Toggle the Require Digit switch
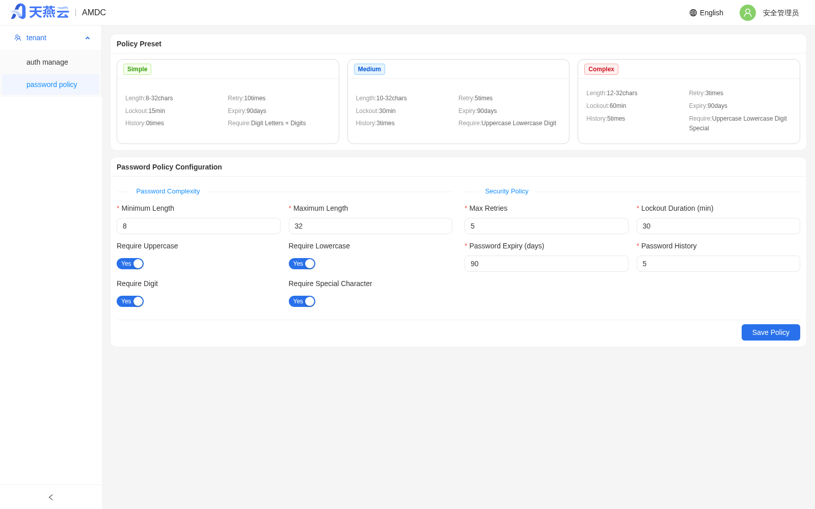The height and width of the screenshot is (509, 815). pyautogui.click(x=130, y=301)
